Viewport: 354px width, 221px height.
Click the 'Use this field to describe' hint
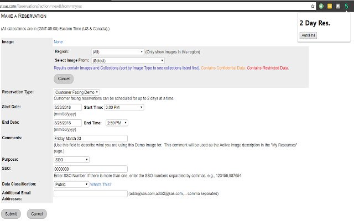point(175,148)
